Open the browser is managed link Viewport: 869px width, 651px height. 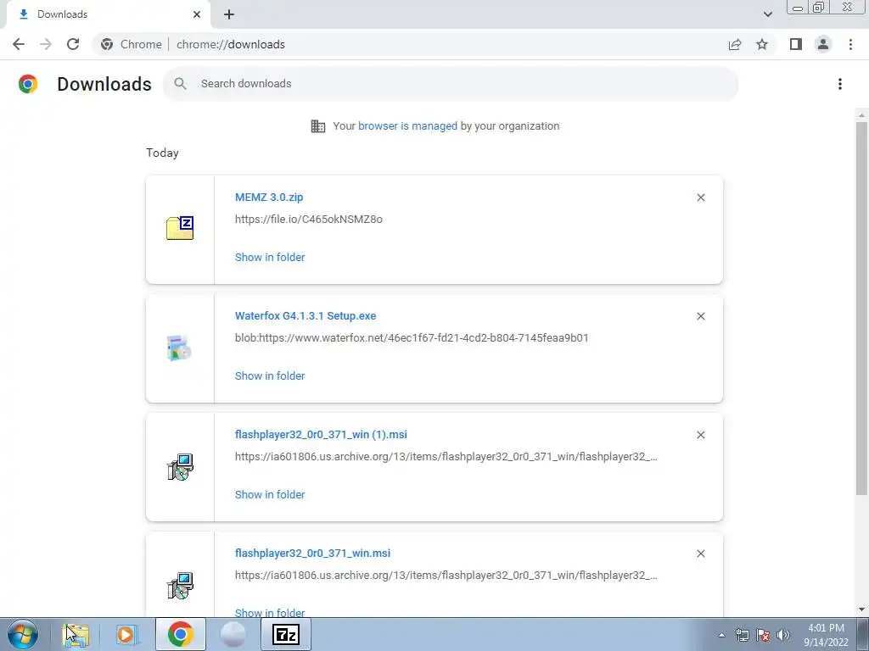[x=407, y=125]
